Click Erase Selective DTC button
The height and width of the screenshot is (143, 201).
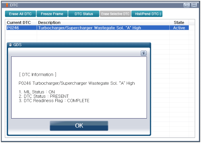point(115,14)
